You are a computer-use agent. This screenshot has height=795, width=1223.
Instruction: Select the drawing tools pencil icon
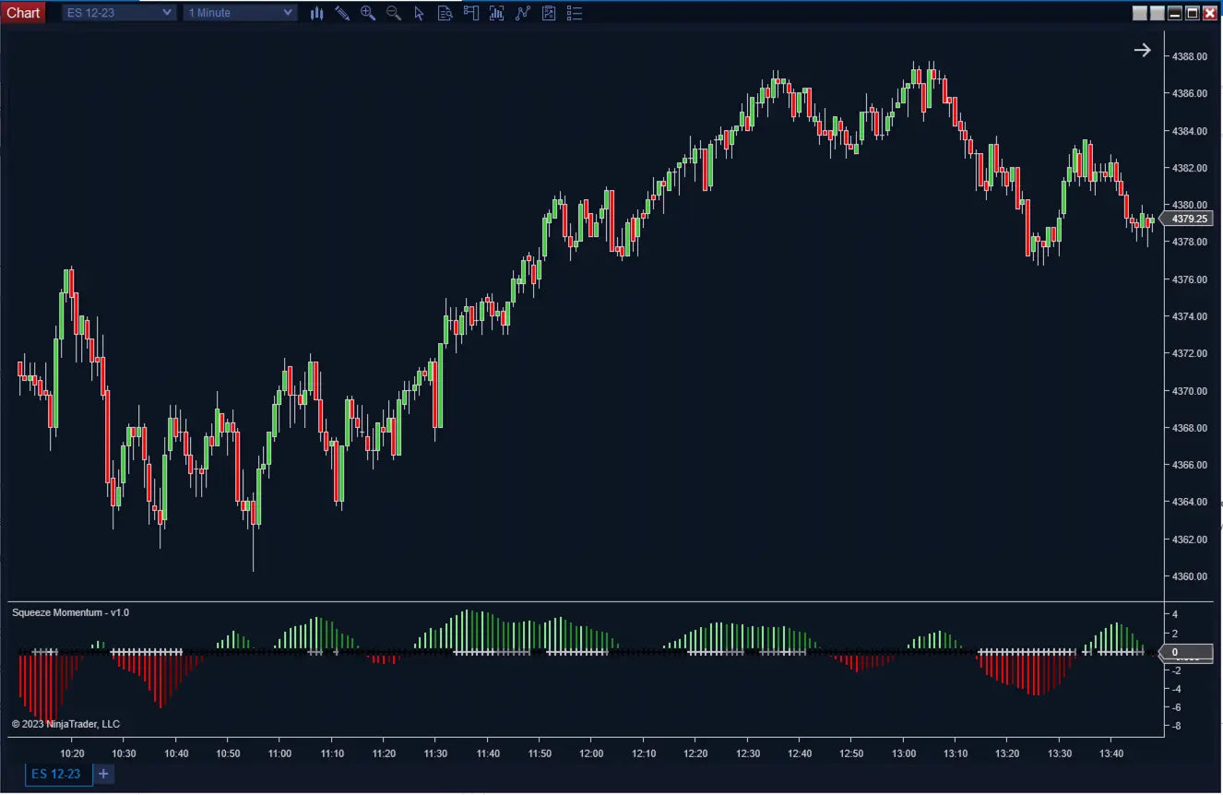tap(342, 13)
